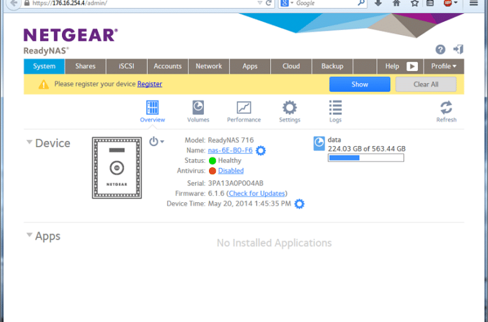Click the Model ReadyNAS 716 text
The image size is (488, 322).
(220, 140)
